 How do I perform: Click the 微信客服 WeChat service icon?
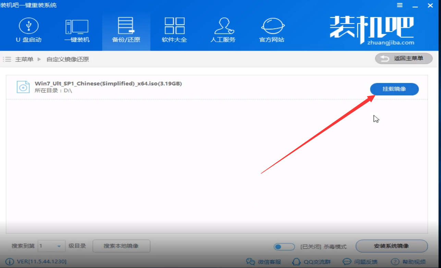pos(252,261)
